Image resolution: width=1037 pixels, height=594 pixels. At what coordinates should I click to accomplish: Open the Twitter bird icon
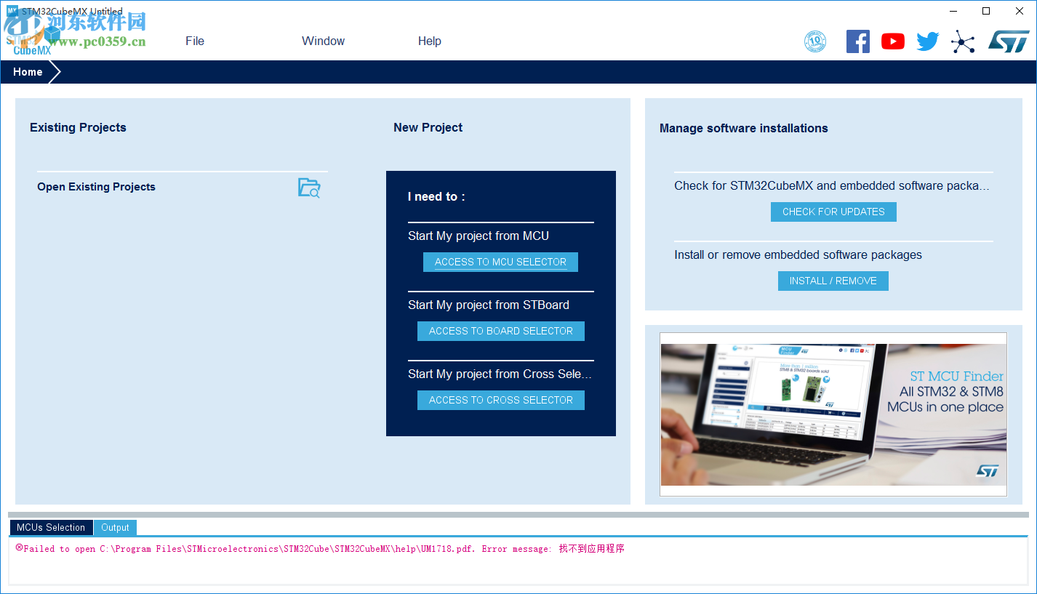[928, 41]
